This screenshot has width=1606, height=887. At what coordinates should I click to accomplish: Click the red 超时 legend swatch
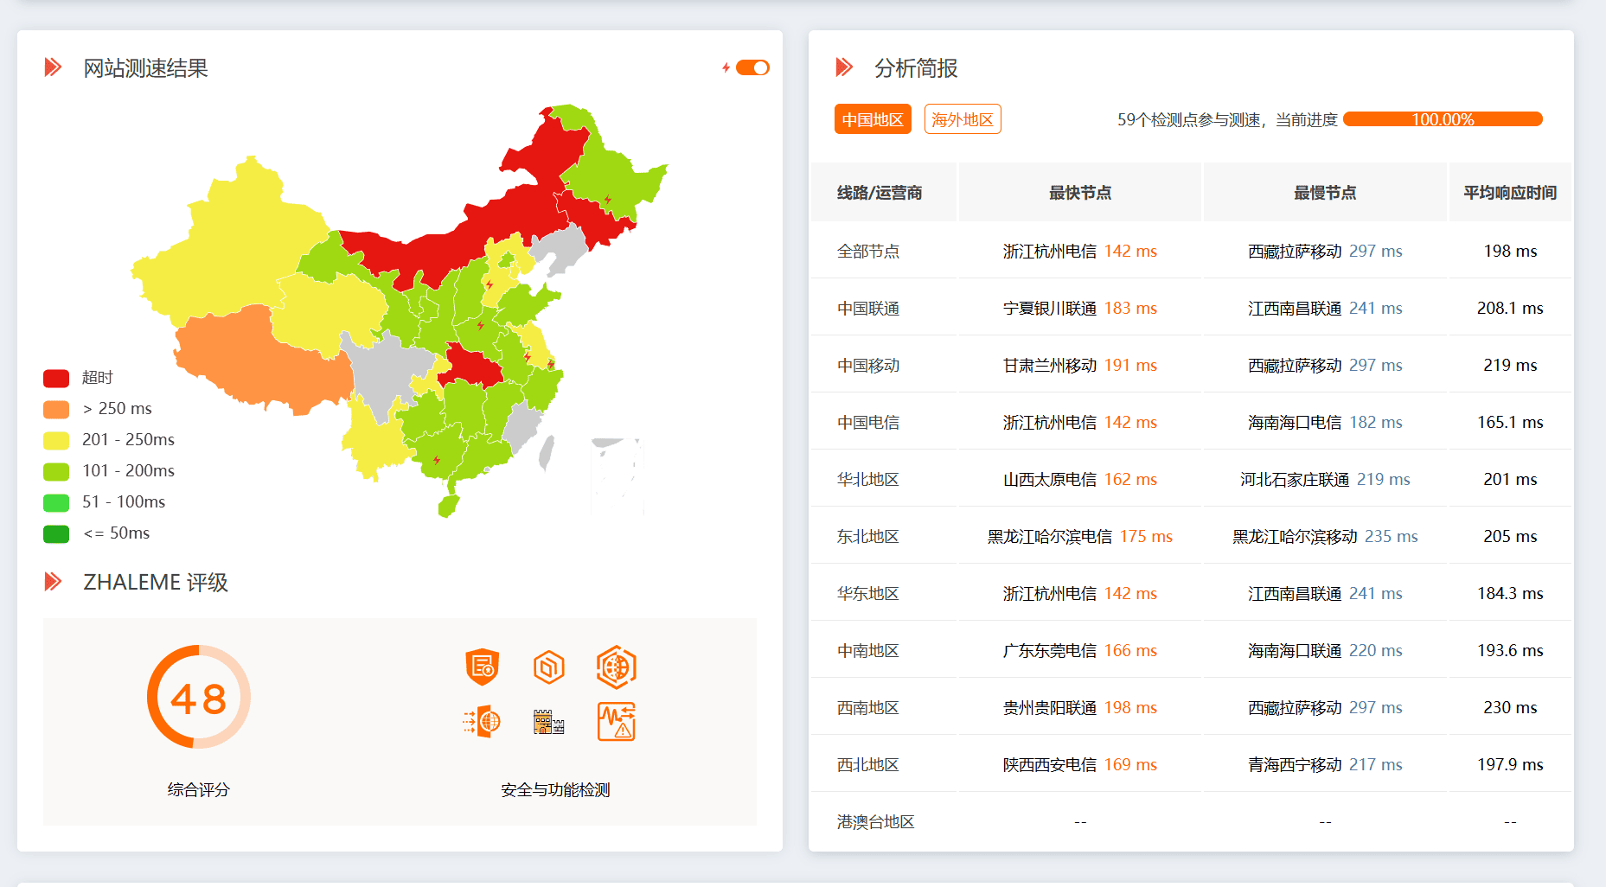[x=56, y=378]
